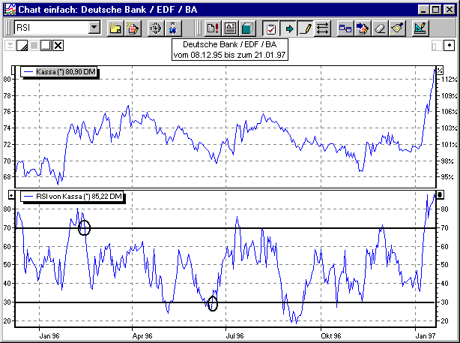
Task: Select the eraser tool icon
Action: click(380, 29)
